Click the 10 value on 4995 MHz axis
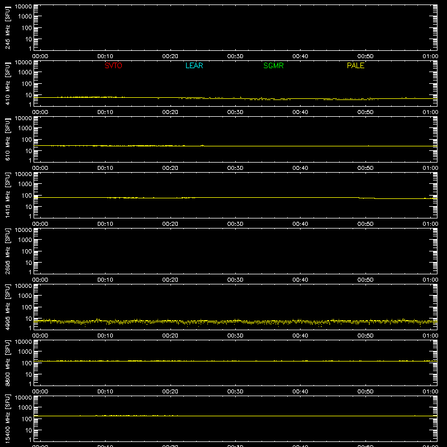 coord(28,318)
